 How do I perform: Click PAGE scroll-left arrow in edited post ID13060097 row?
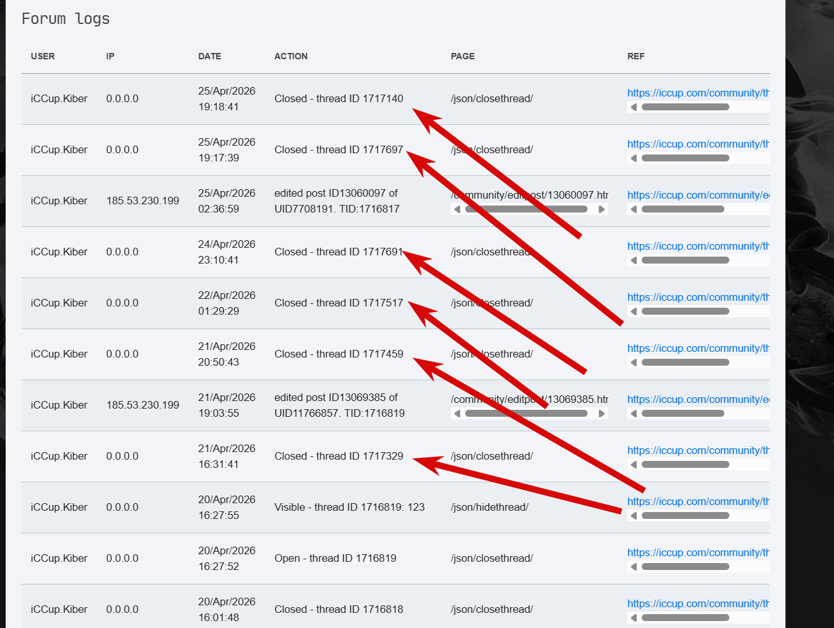[x=458, y=209]
